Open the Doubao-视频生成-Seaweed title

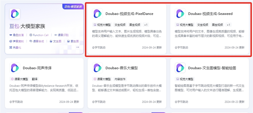(x=210, y=14)
